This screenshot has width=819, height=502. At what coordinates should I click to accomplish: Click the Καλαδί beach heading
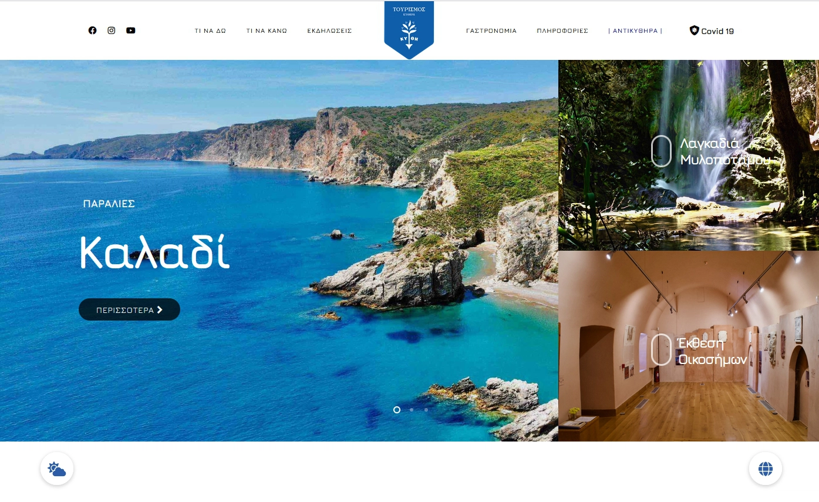coord(154,252)
